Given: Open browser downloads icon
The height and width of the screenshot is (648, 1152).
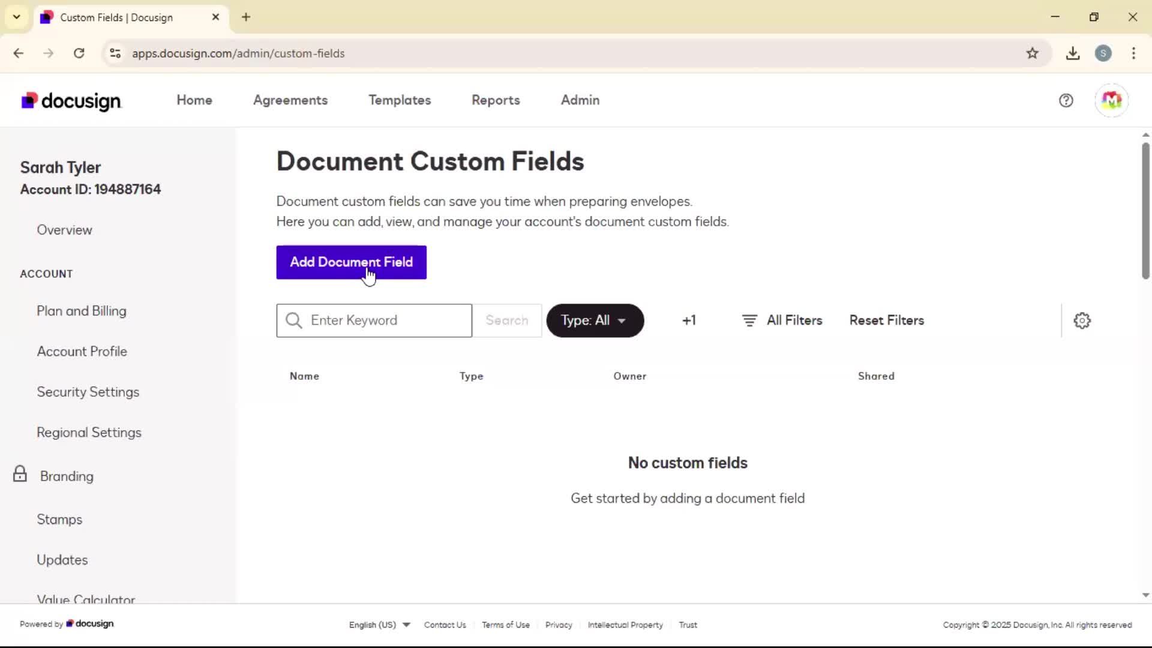Looking at the screenshot, I should [x=1073, y=53].
